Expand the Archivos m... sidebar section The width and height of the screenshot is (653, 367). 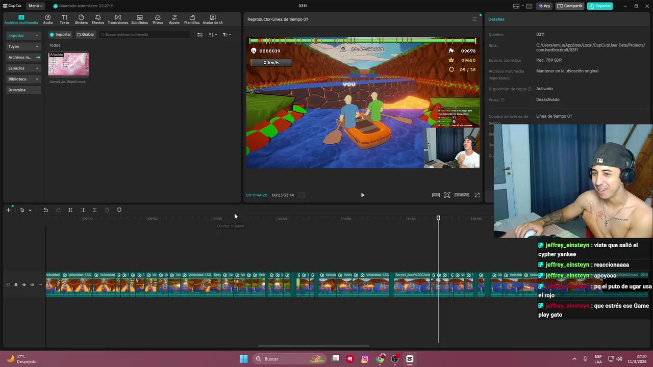pos(23,57)
